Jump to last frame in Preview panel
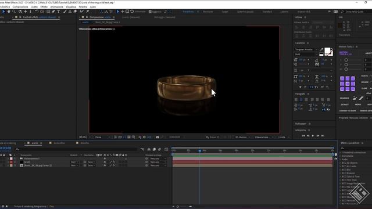 323,136
